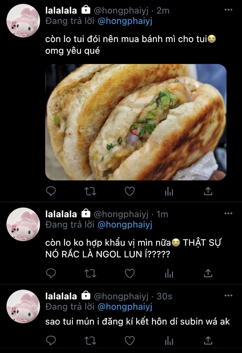The height and width of the screenshot is (353, 242).
Task: Like the 'đăng kí kết hôn' tweet
Action: click(130, 341)
